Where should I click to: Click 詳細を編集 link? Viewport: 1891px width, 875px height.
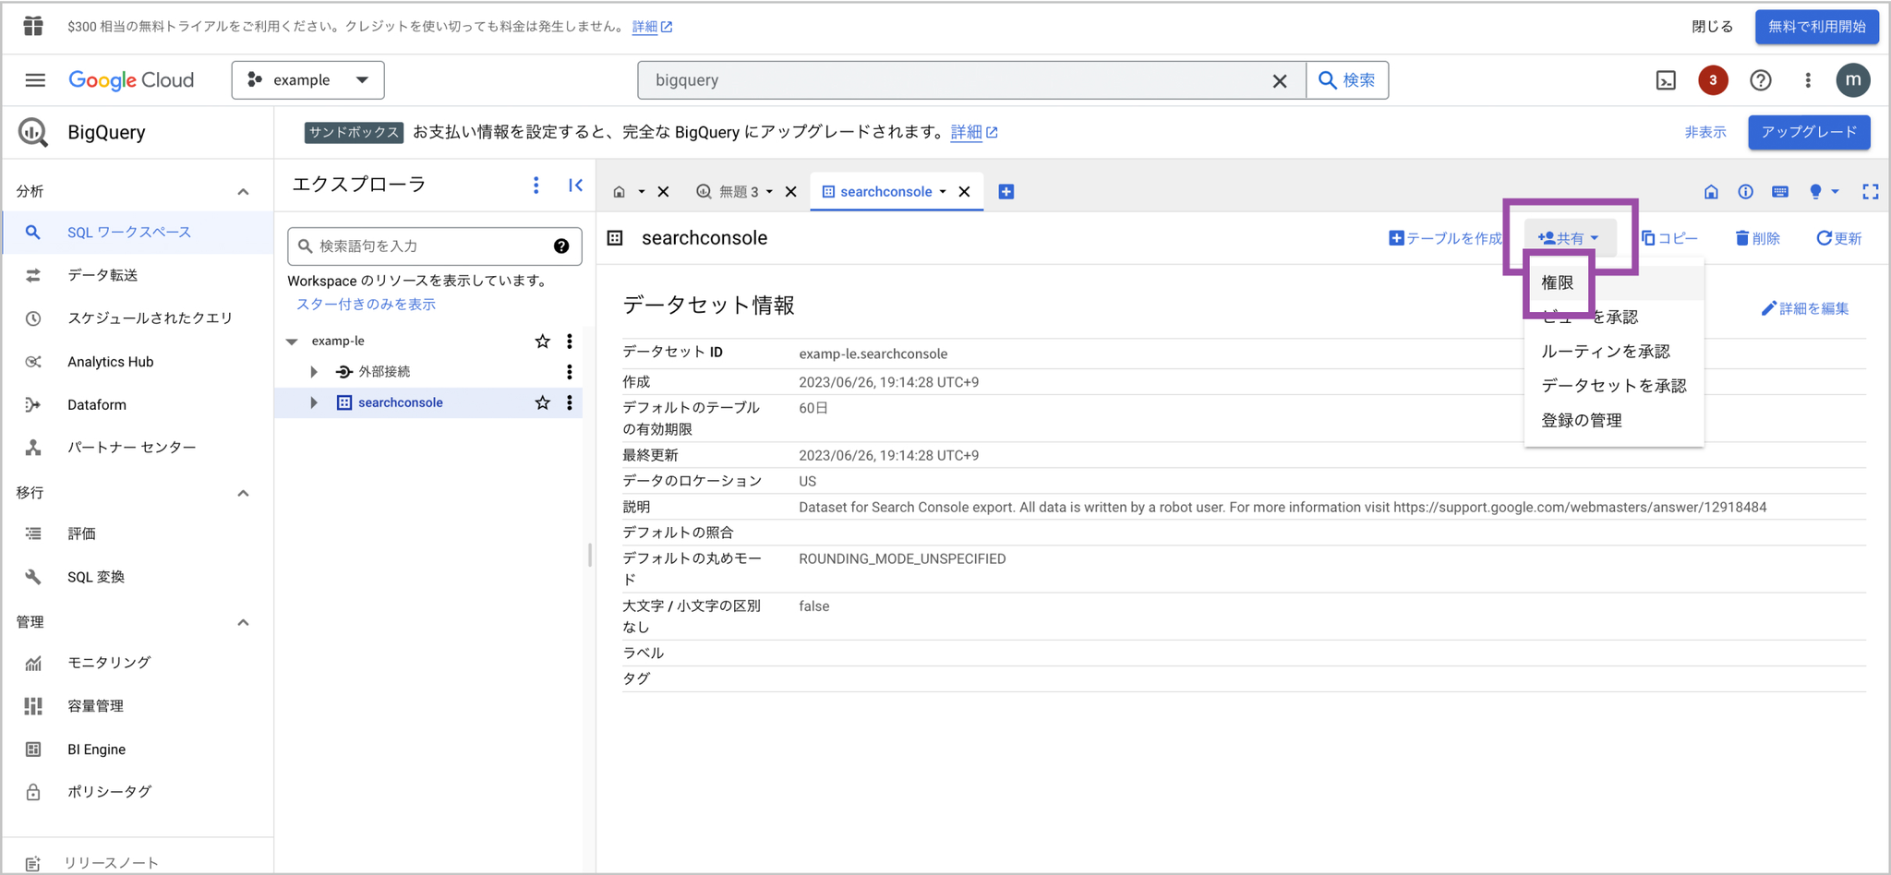(x=1805, y=308)
